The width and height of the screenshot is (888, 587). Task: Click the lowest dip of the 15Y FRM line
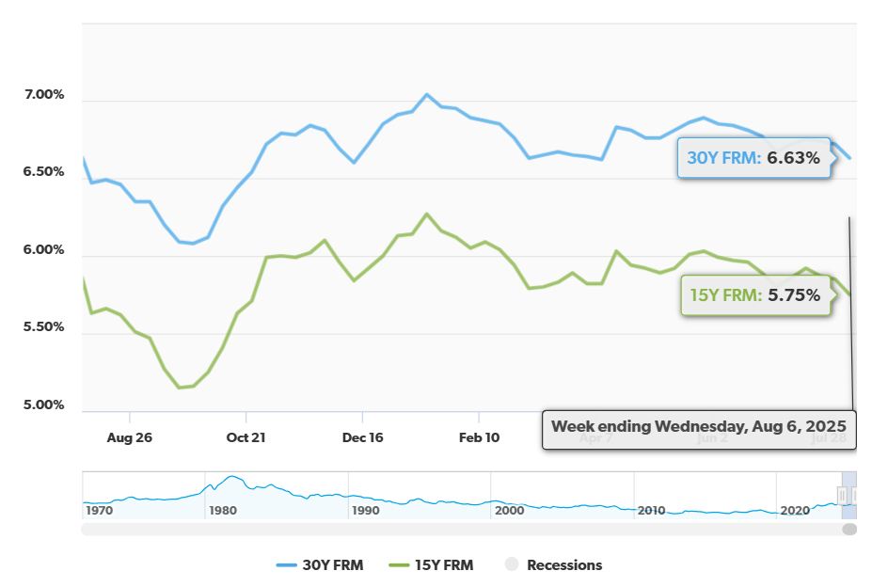(180, 387)
